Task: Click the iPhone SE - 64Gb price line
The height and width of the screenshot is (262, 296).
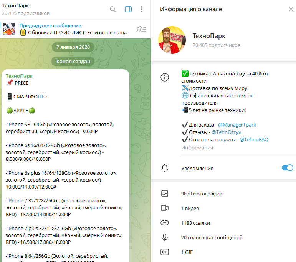Action: click(60, 128)
